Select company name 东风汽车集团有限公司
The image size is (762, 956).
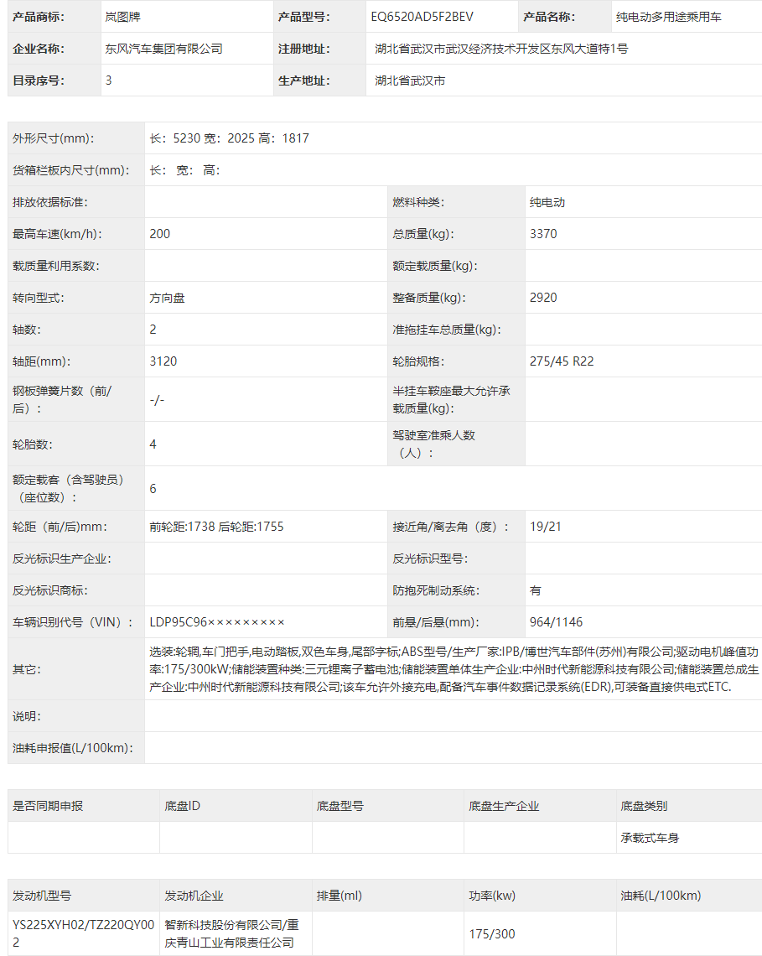(163, 49)
